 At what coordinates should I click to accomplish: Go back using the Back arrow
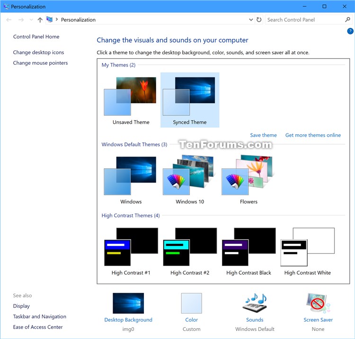pyautogui.click(x=9, y=20)
